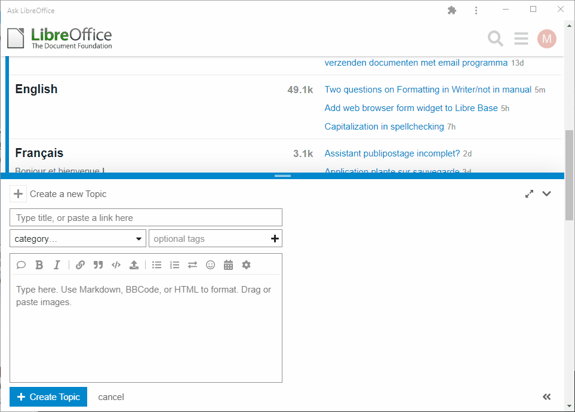Open 'Assistant publipostage incomplet?' topic
575x412 pixels.
pos(392,153)
